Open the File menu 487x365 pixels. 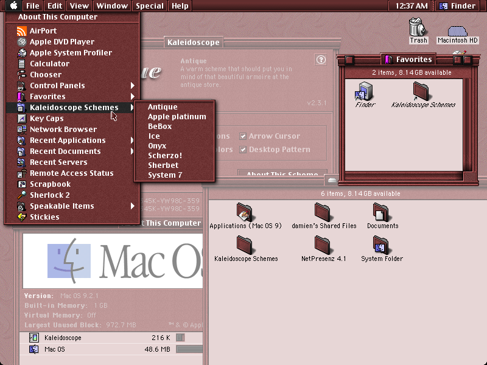(x=33, y=5)
